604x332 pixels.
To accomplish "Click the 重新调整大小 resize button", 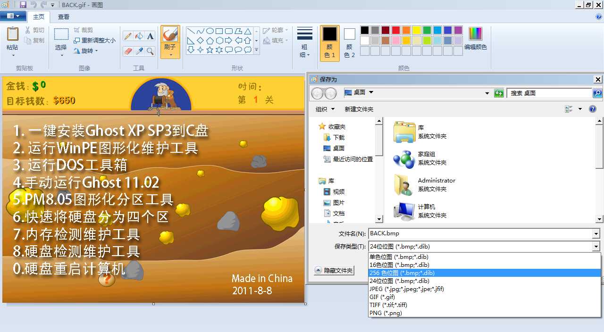I will [96, 41].
